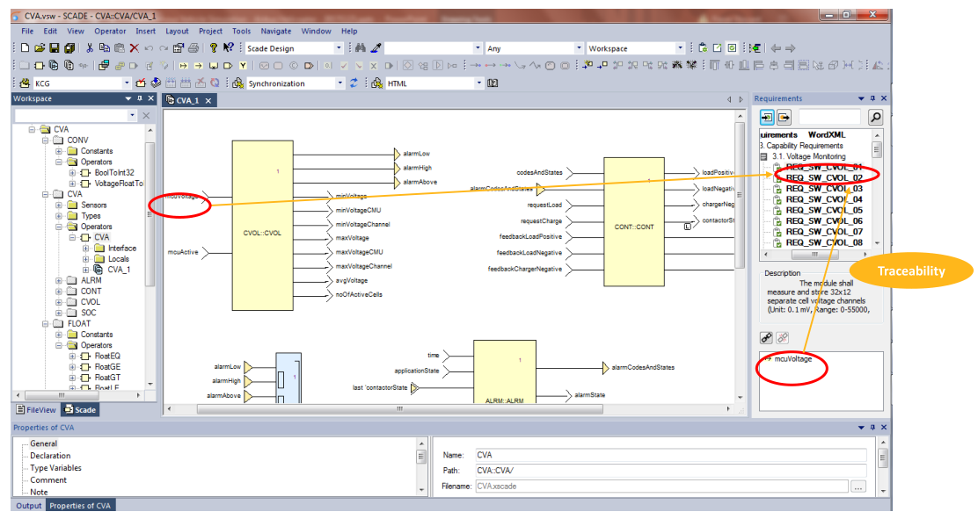This screenshot has height=519, width=978.
Task: Click the KCG code generator icon
Action: tap(25, 83)
